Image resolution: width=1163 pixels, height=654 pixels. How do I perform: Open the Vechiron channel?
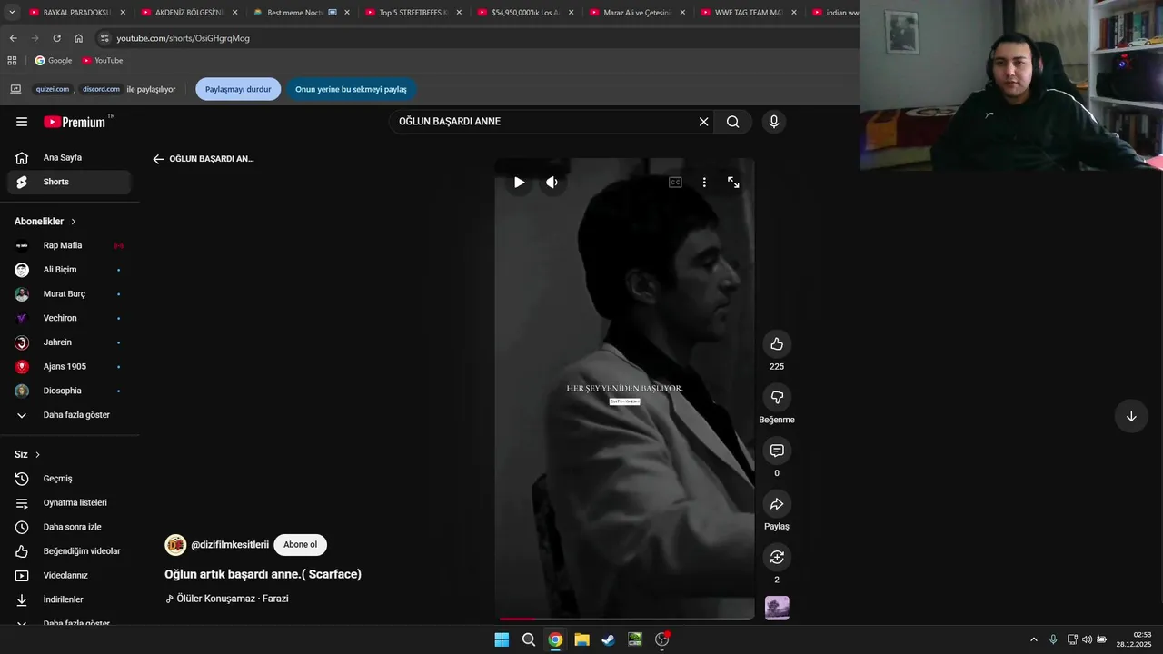(x=69, y=318)
